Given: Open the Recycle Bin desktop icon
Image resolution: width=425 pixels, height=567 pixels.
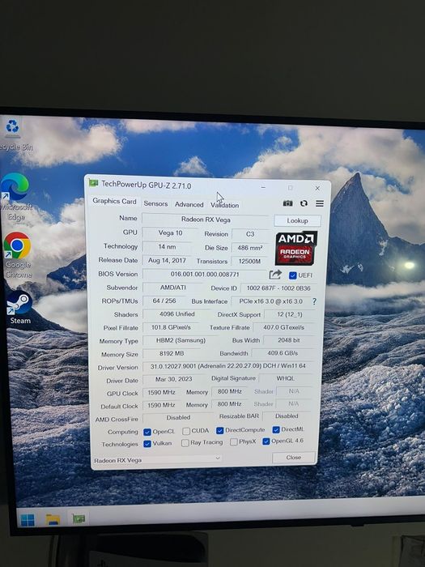Looking at the screenshot, I should (14, 134).
